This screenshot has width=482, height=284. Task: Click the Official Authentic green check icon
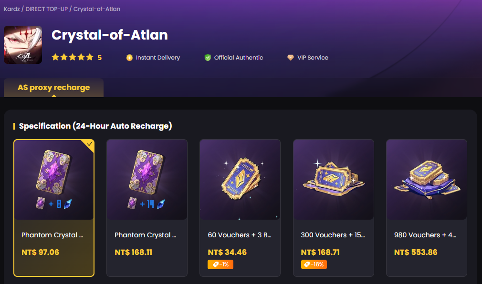pyautogui.click(x=207, y=57)
